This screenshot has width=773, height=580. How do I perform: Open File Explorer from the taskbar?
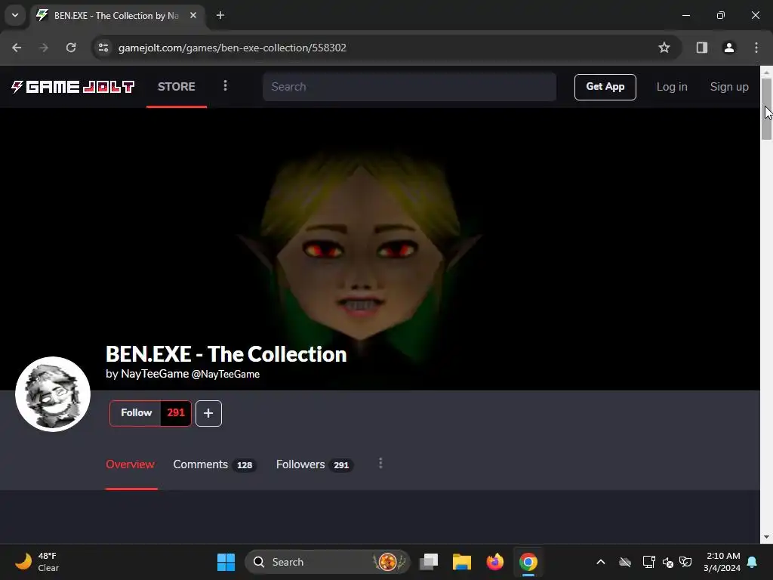tap(462, 562)
